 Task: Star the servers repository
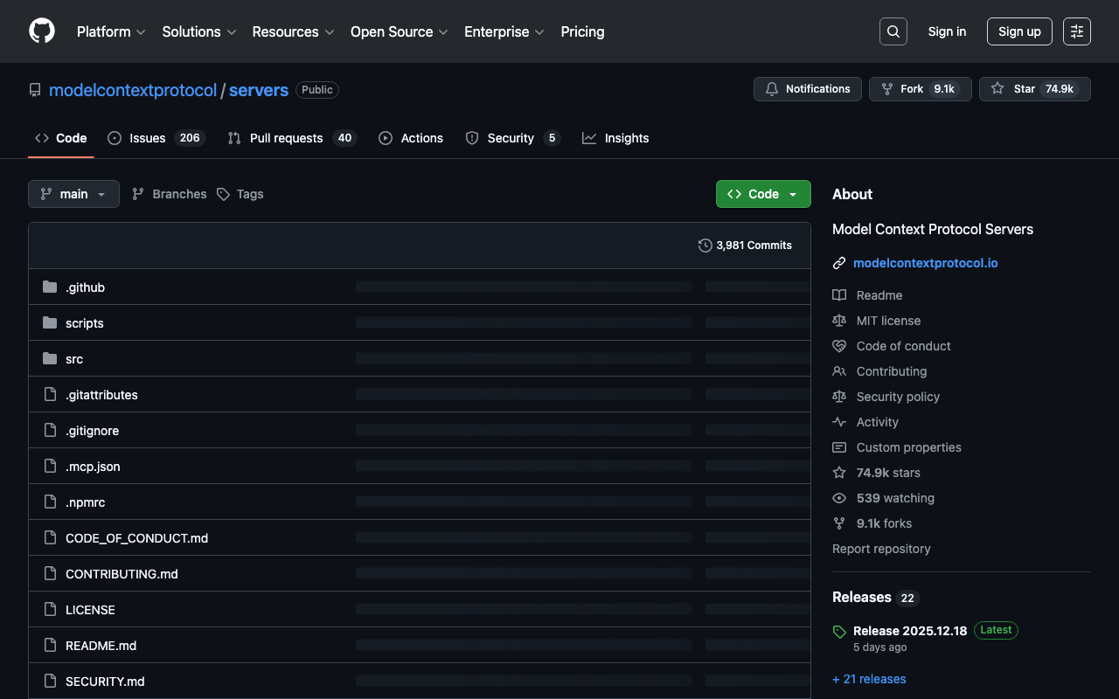[1034, 89]
